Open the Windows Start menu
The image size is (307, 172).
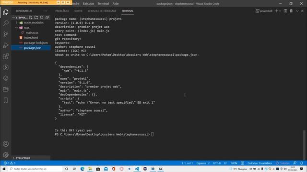(4, 169)
